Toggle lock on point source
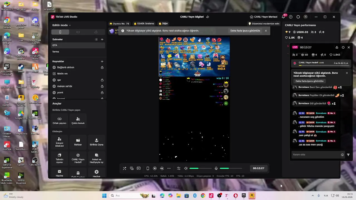This screenshot has width=356, height=200. (102, 92)
